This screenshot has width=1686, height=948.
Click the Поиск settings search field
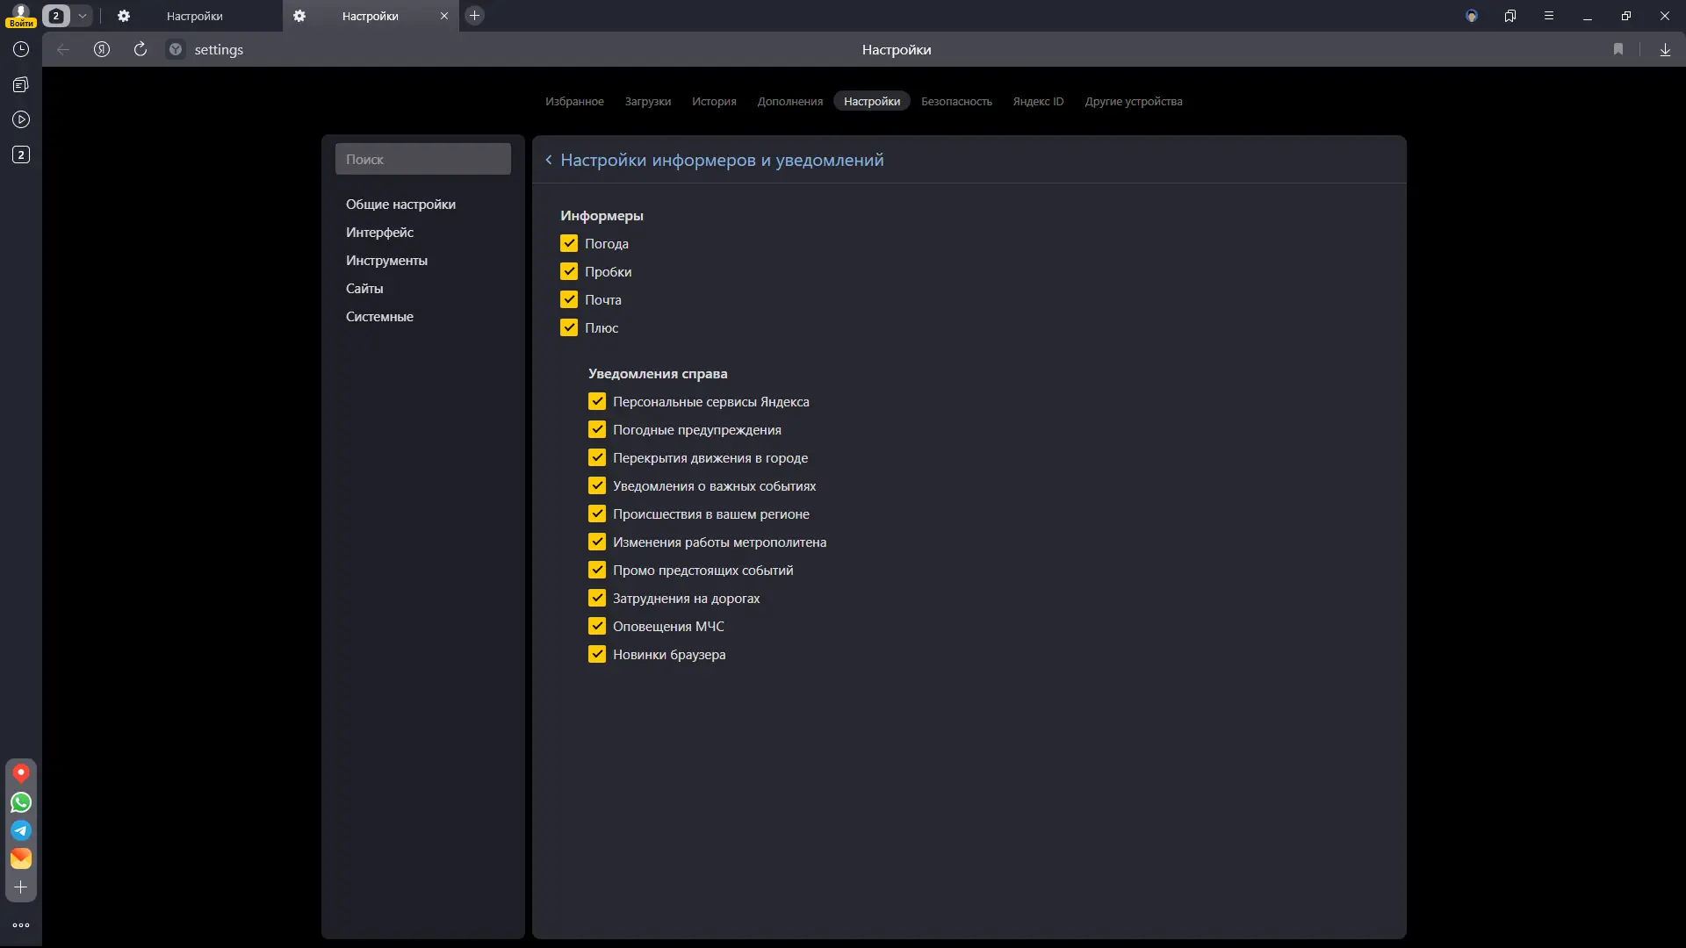click(x=423, y=160)
